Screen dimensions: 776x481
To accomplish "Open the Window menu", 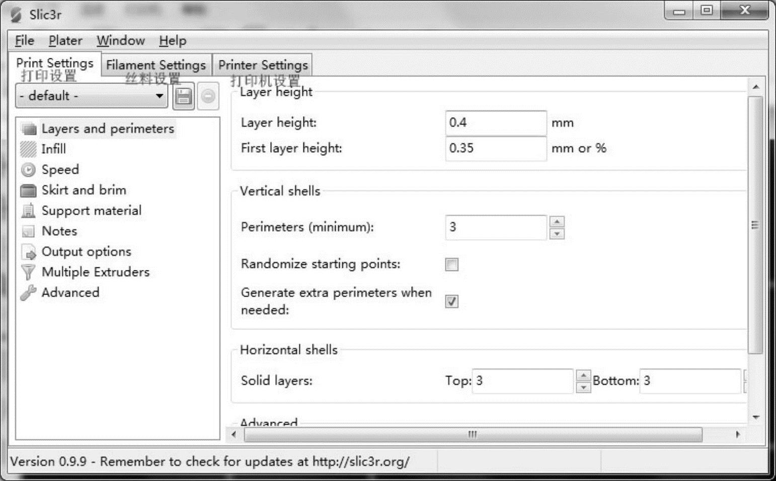I will (121, 40).
